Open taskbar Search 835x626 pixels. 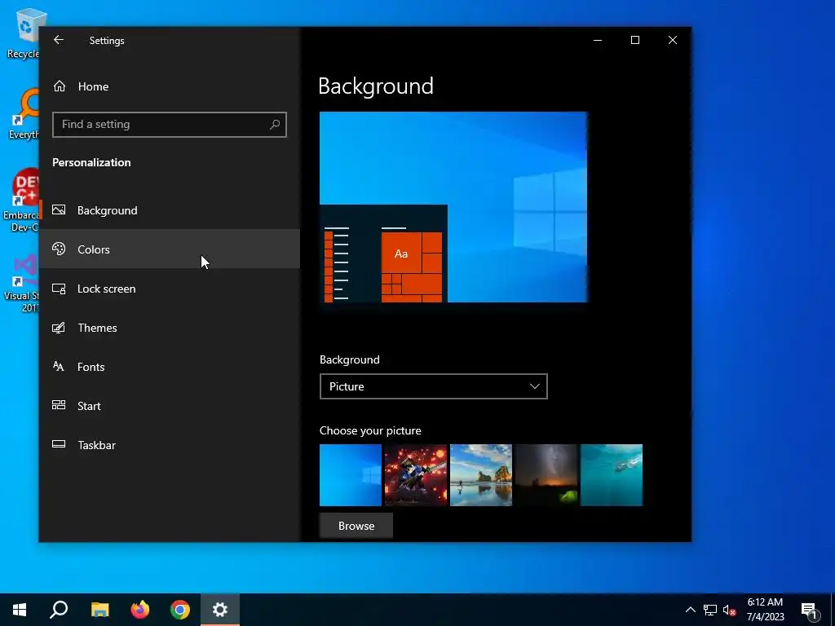point(59,610)
